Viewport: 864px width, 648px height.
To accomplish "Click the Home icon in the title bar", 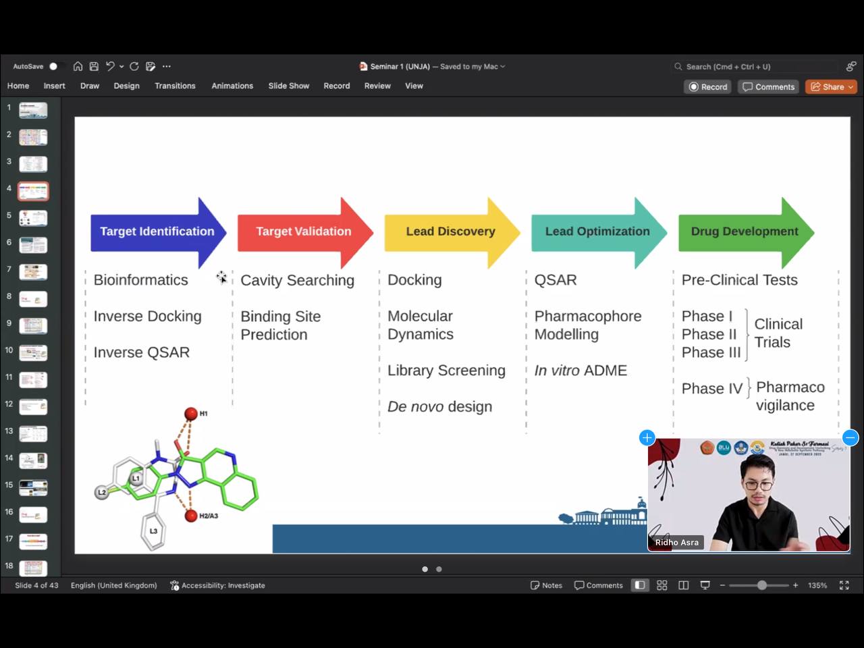I will pyautogui.click(x=78, y=66).
